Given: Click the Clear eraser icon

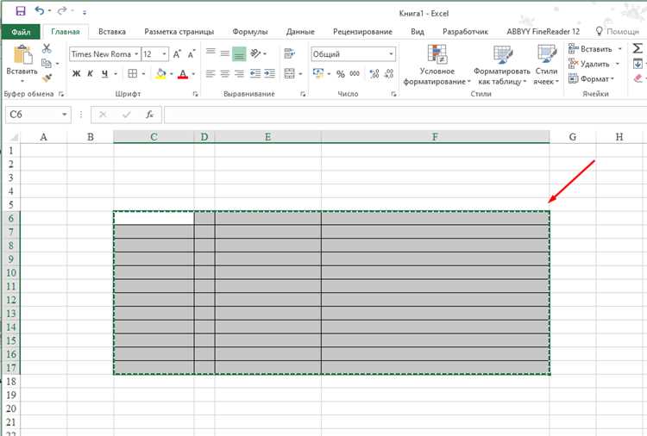Looking at the screenshot, I should (x=638, y=78).
